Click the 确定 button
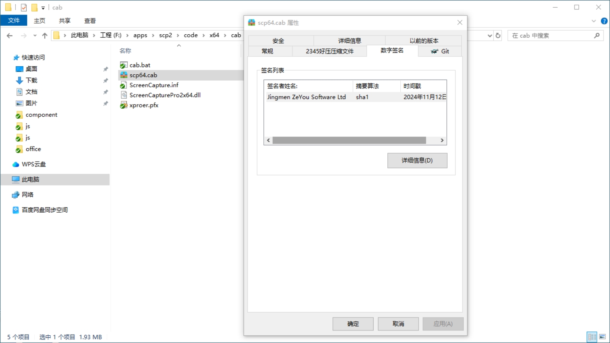 [353, 324]
